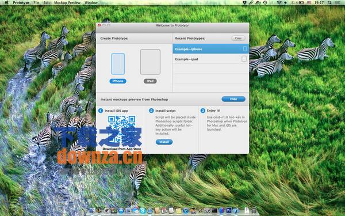
Task: Clear the recent prototypes list
Action: 238,39
